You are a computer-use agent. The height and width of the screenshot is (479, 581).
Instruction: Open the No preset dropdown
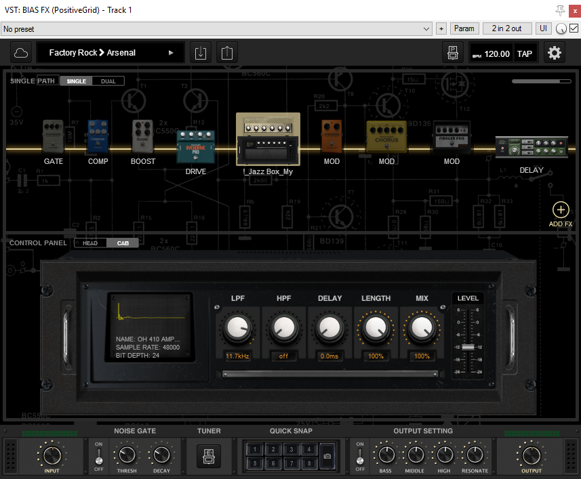216,29
